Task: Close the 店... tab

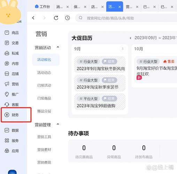Action: coord(102,7)
